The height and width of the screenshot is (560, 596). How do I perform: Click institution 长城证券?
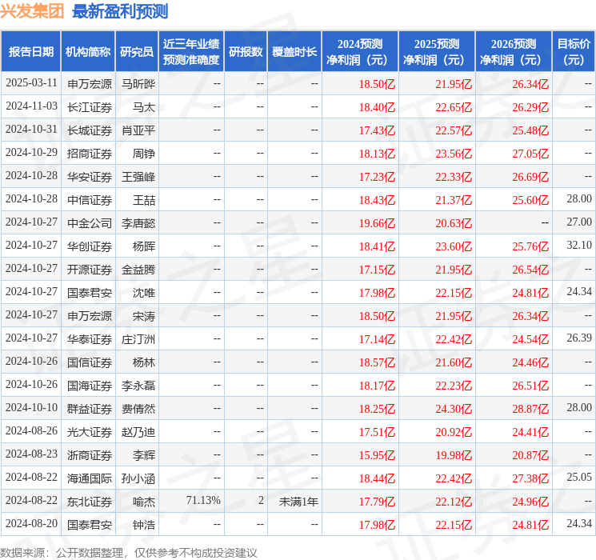tap(90, 130)
